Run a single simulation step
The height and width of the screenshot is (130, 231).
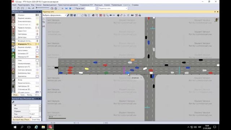point(66,9)
